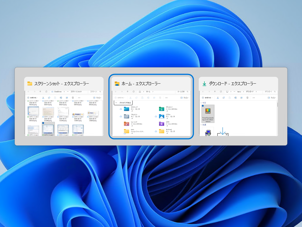This screenshot has width=302, height=227.
Task: Collapse 今日 group in ダウンロード preview
Action: click(201, 103)
